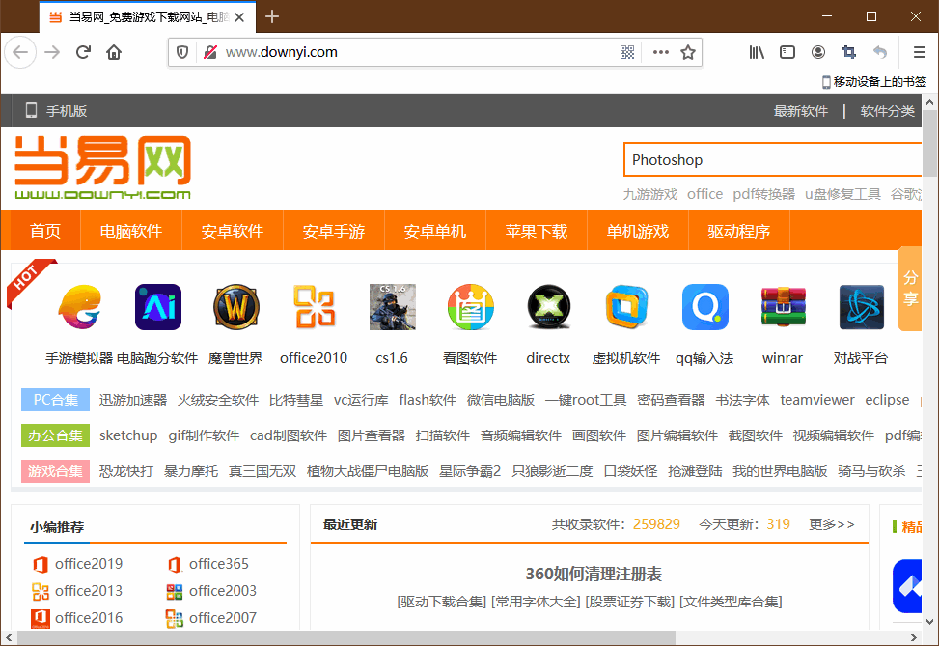The height and width of the screenshot is (646, 939).
Task: Click the cs1.6 game icon
Action: (x=392, y=306)
